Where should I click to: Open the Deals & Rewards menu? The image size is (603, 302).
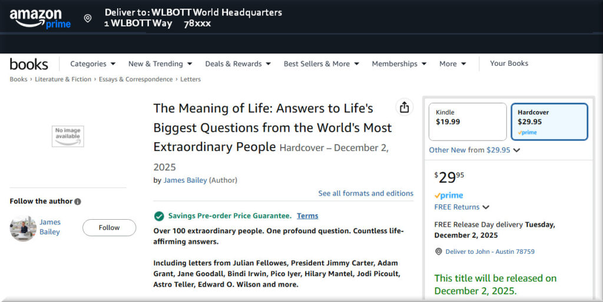(238, 64)
